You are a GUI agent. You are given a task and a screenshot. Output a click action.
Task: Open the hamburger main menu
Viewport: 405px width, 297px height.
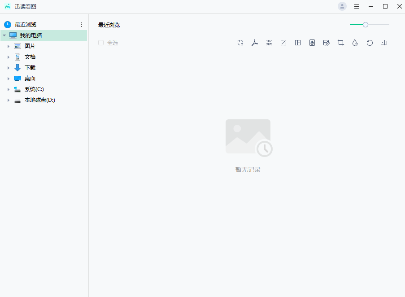click(357, 6)
